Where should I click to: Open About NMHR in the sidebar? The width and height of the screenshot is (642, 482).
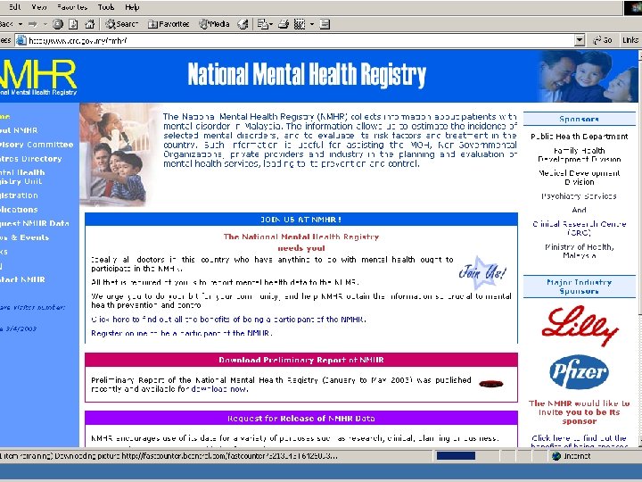click(x=19, y=130)
